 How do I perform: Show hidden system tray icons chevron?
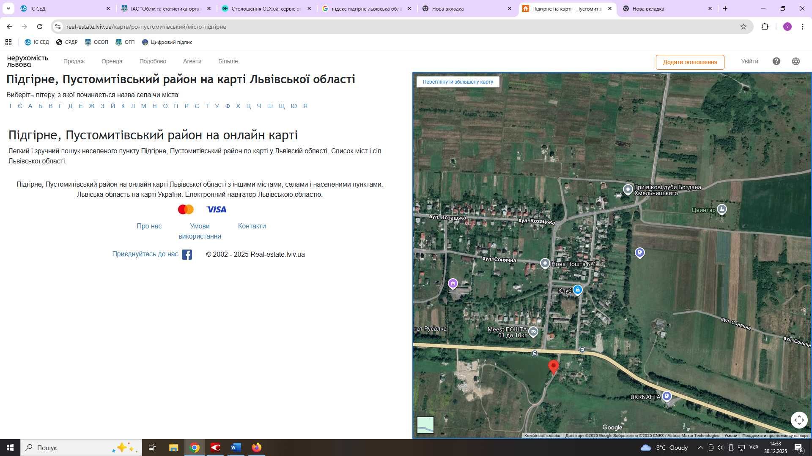(700, 448)
